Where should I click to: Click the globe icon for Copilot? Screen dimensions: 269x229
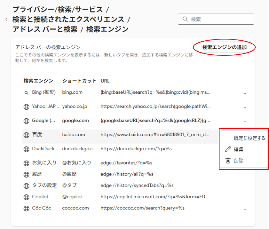pos(26,197)
